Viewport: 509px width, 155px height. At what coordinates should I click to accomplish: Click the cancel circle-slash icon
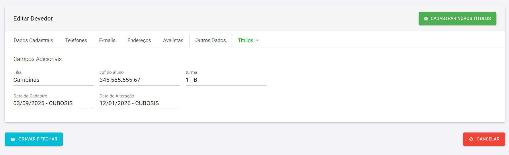click(471, 139)
